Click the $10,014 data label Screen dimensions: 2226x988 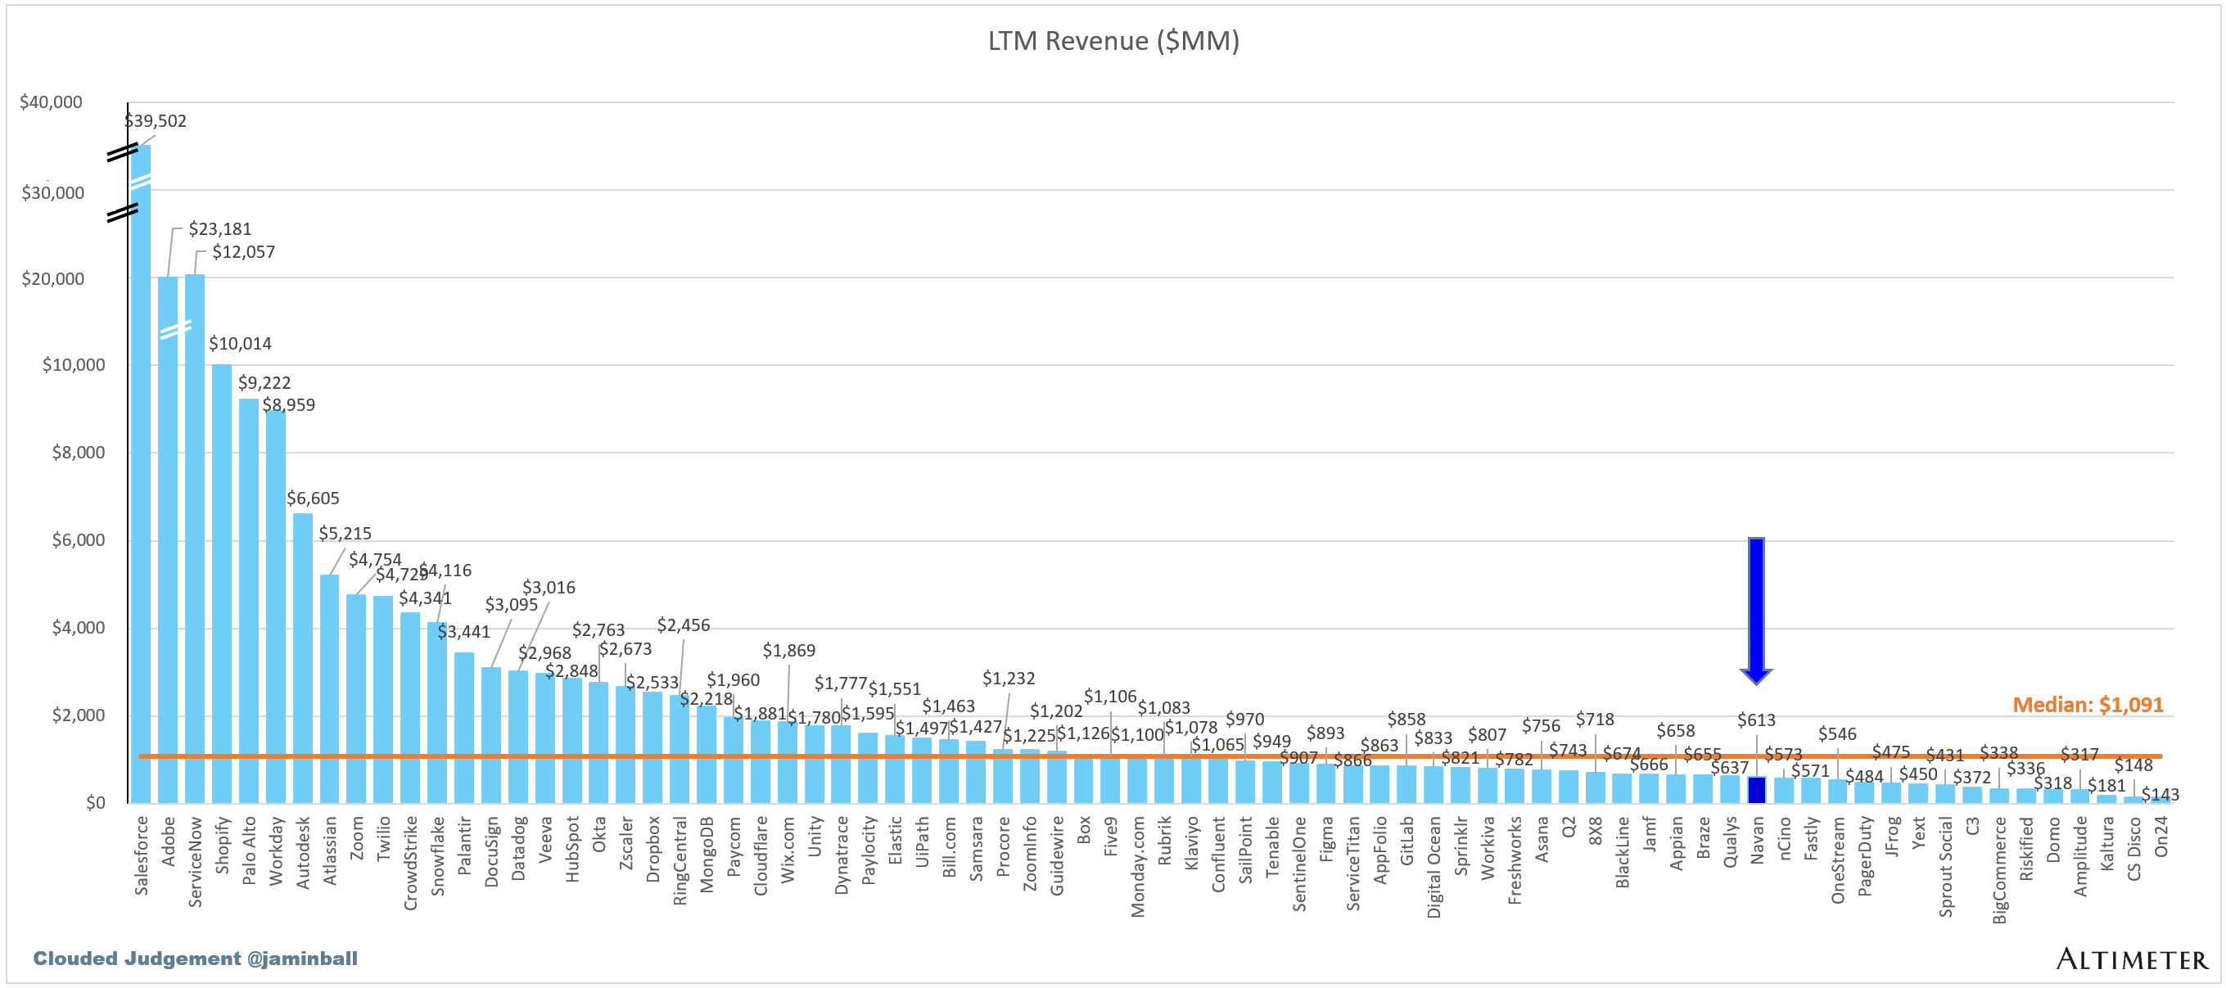(240, 344)
